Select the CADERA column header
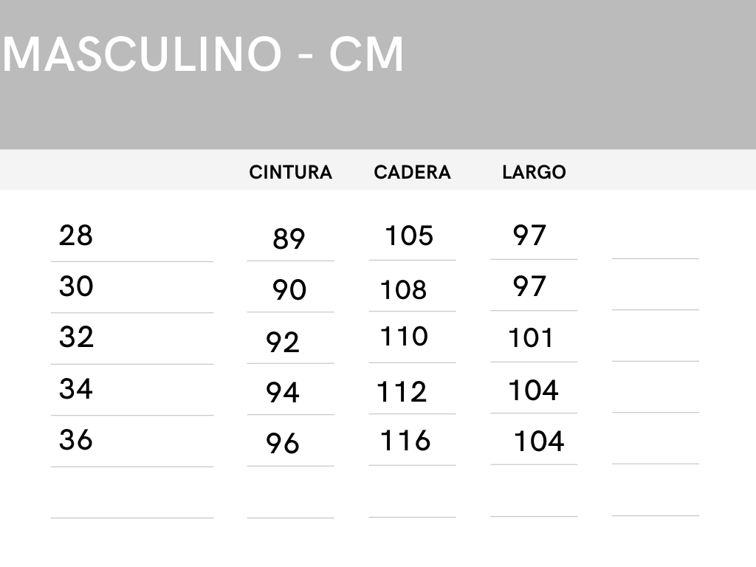 click(412, 173)
